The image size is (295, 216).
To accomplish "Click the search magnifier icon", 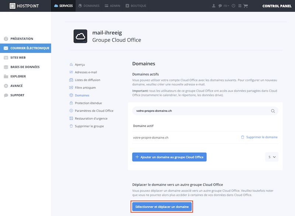I will click(273, 111).
